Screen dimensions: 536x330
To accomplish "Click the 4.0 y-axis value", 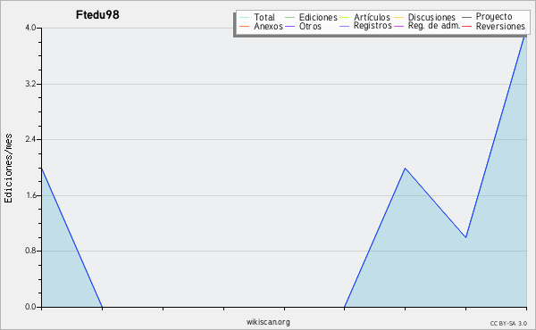I will pos(30,28).
